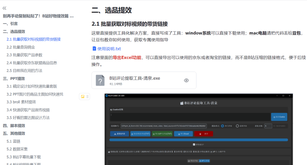Jump to 5.1 蓝链
This screenshot has height=165, width=307.
point(13,141)
